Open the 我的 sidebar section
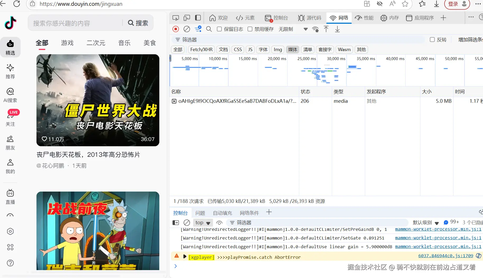The width and height of the screenshot is (483, 278). pyautogui.click(x=10, y=166)
